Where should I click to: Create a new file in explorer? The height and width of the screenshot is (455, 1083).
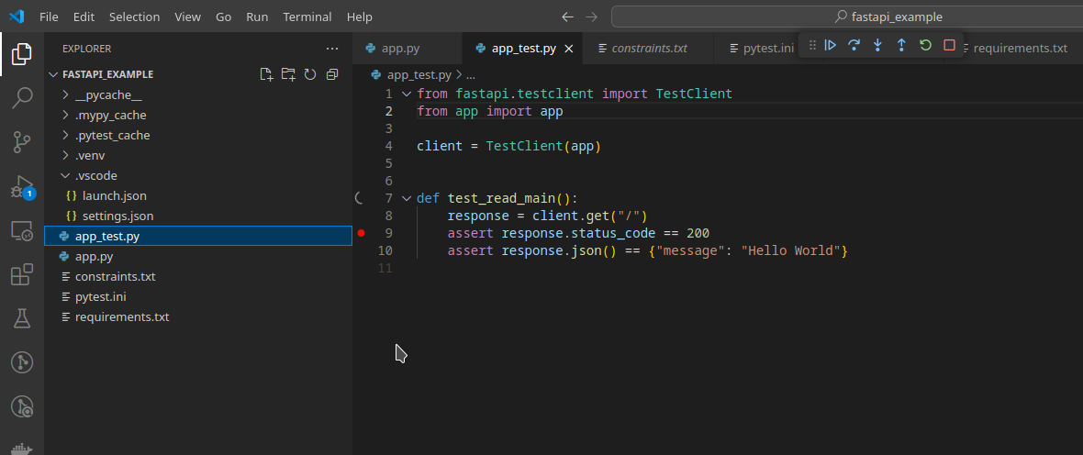(x=266, y=74)
